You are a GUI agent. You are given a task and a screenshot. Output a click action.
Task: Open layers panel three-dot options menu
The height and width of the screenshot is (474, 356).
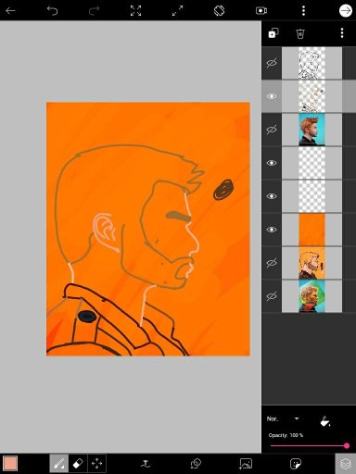342,33
